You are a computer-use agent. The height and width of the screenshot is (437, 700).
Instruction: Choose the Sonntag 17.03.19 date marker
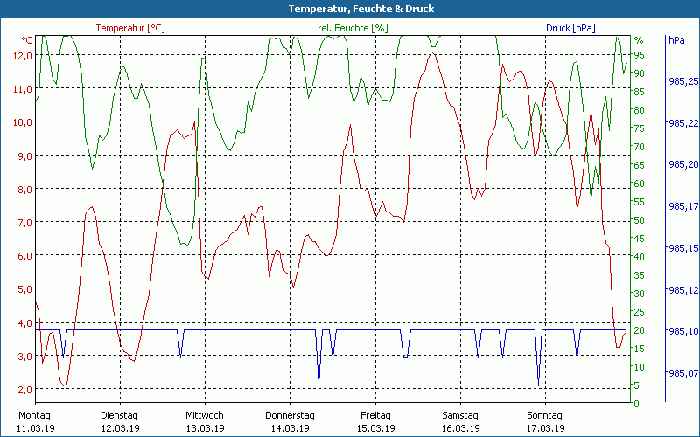click(545, 421)
